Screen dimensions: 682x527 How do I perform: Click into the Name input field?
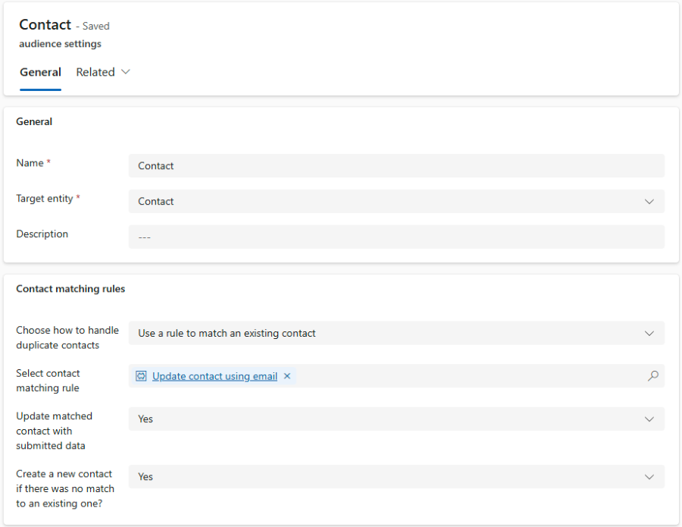pos(396,166)
